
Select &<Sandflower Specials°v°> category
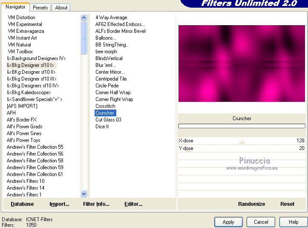[35, 99]
